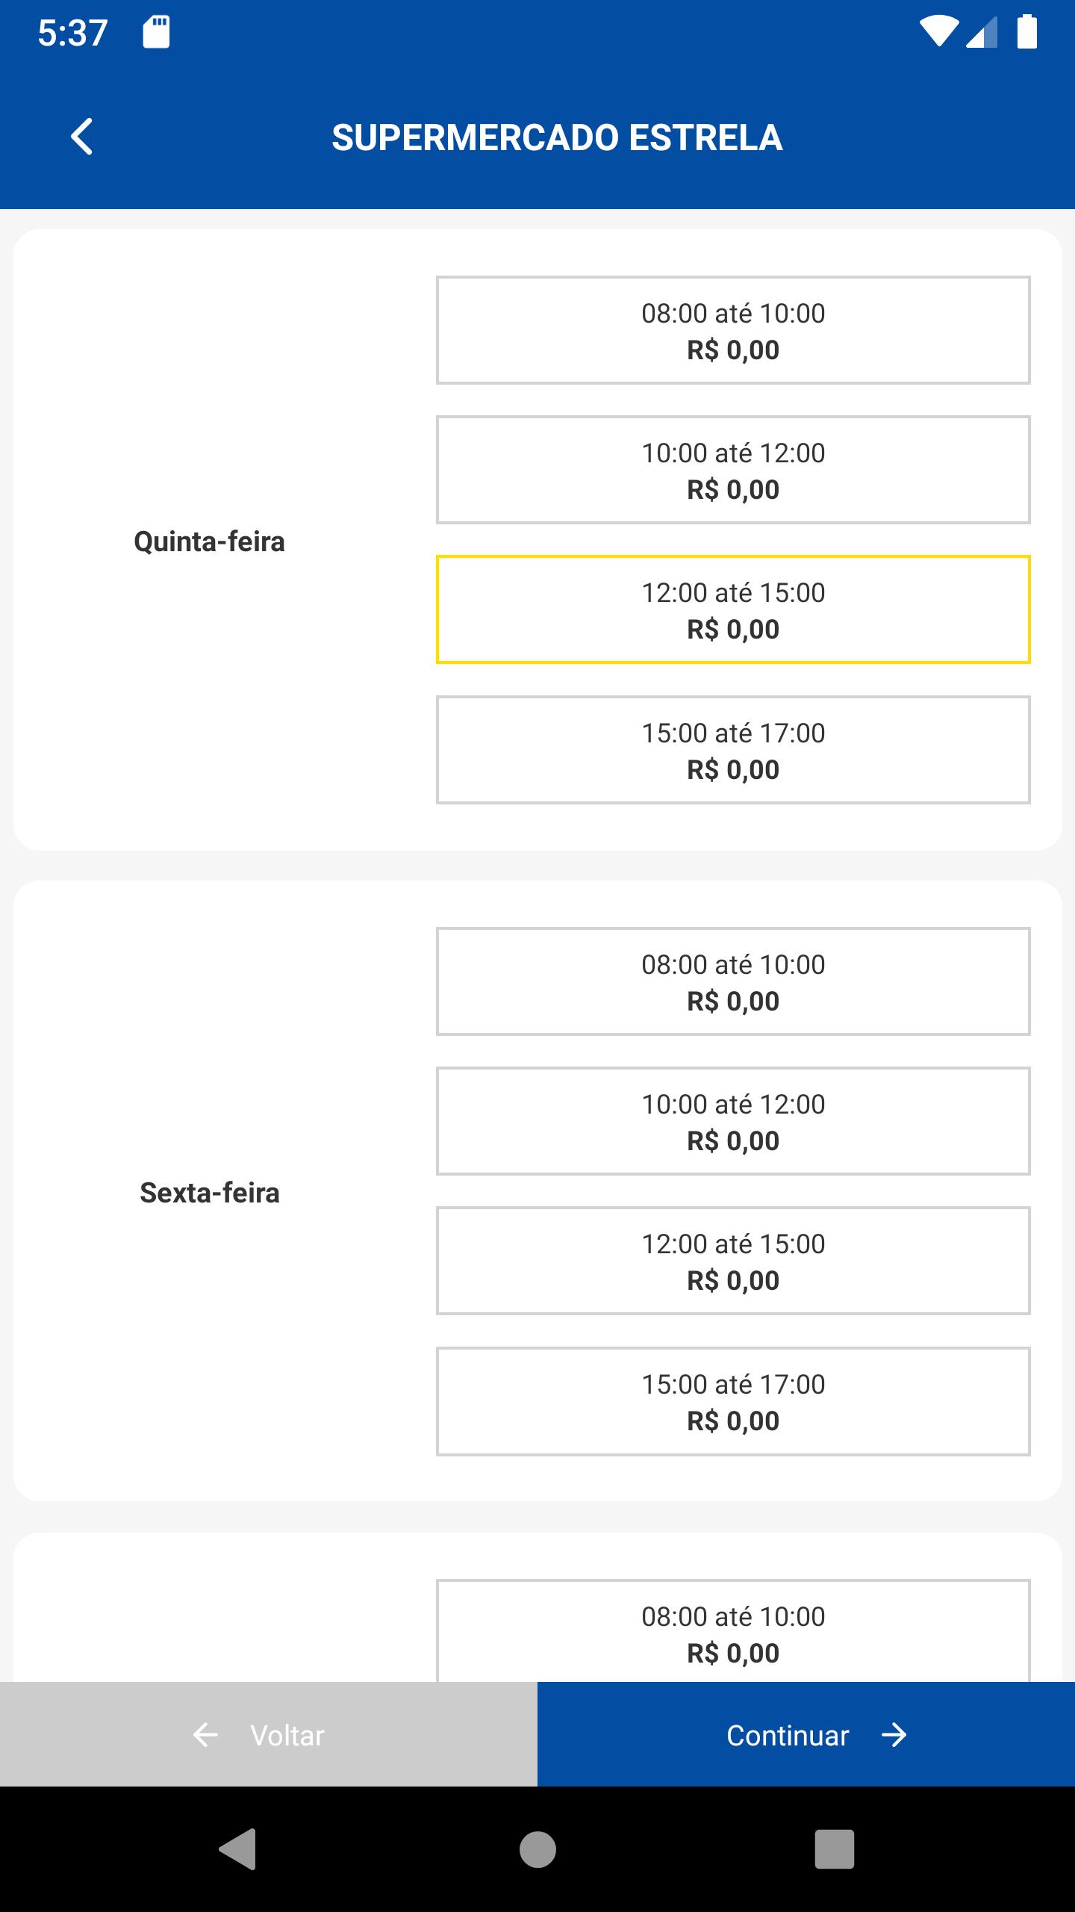Screen dimensions: 1075x1912
Task: Tap the Wi-Fi status icon
Action: coord(939,32)
